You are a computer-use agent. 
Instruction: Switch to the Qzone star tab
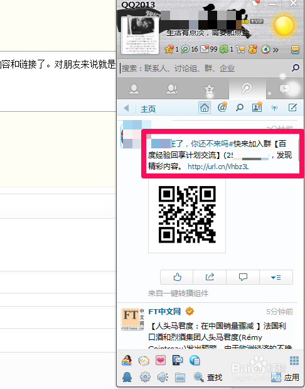[210, 89]
